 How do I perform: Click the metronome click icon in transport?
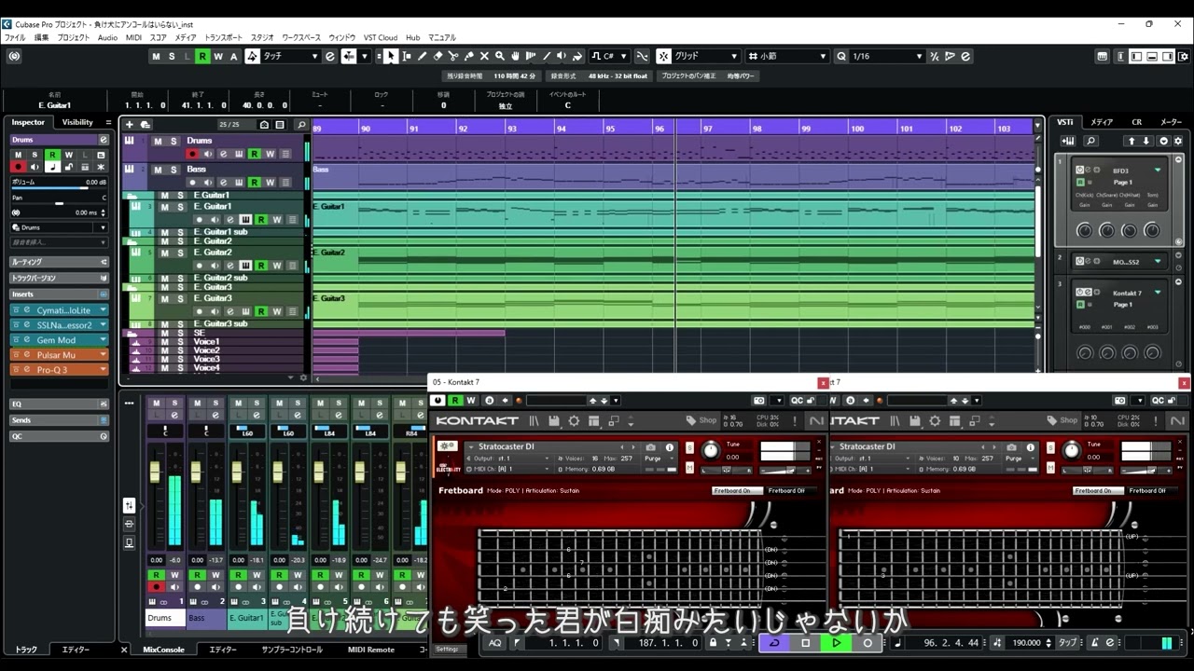click(1096, 643)
